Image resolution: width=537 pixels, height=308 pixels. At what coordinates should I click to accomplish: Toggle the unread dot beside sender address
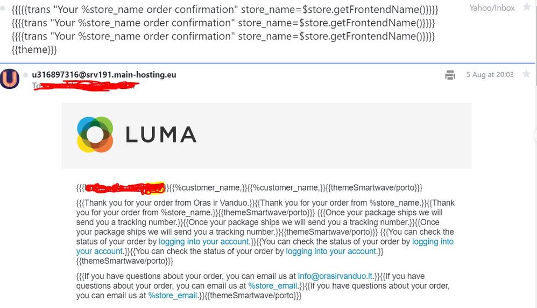[25, 75]
